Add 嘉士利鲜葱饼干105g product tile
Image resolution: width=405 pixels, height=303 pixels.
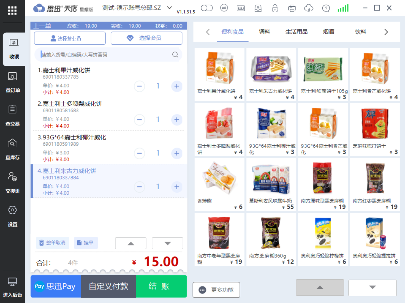coord(323,75)
